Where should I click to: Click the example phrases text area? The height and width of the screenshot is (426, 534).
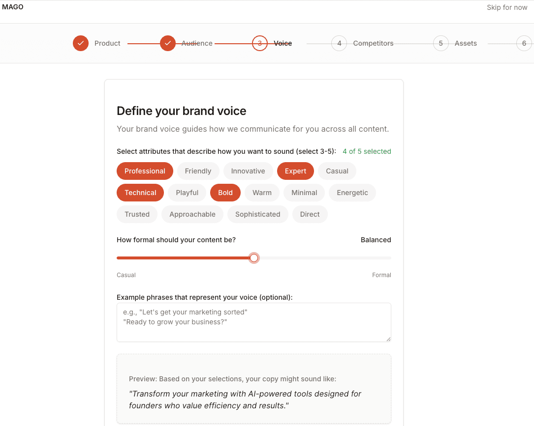(254, 322)
